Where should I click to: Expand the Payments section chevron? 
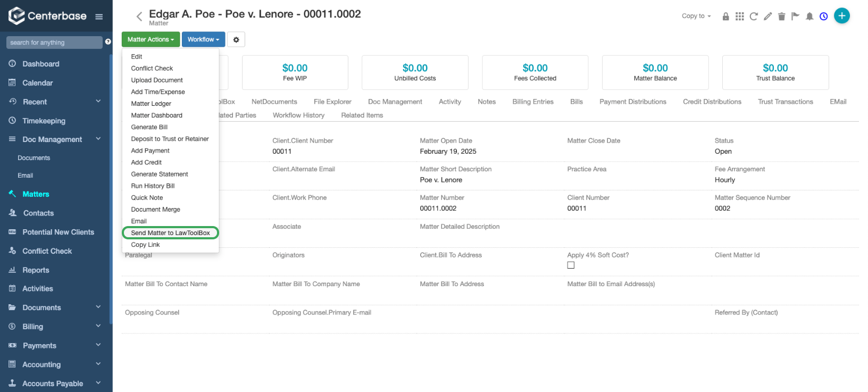[98, 345]
